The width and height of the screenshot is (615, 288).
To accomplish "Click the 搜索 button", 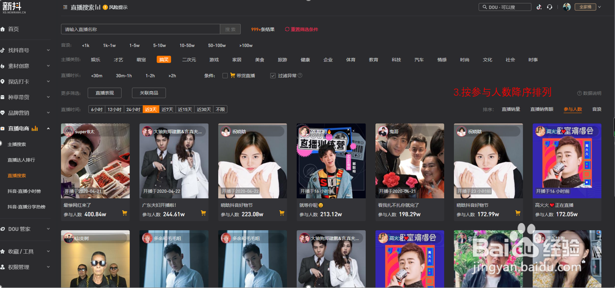I will (x=230, y=30).
